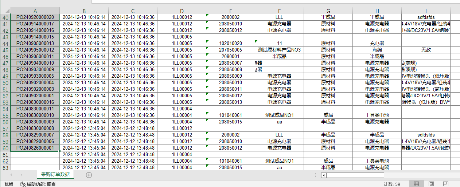Click cell containing PO240920000020
The height and width of the screenshot is (187, 460).
point(35,17)
